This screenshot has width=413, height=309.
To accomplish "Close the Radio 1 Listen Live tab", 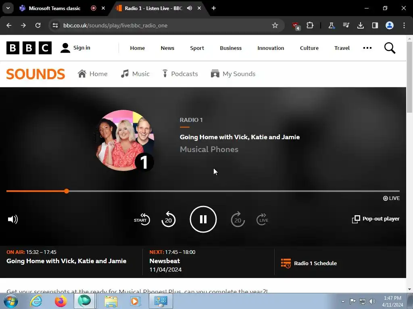I will point(199,8).
